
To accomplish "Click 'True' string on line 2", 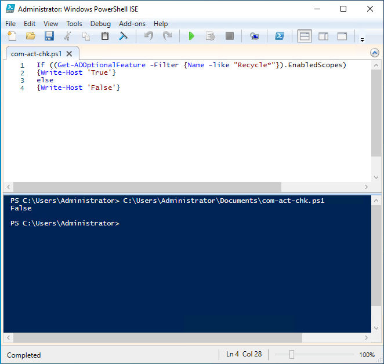I will tap(99, 72).
